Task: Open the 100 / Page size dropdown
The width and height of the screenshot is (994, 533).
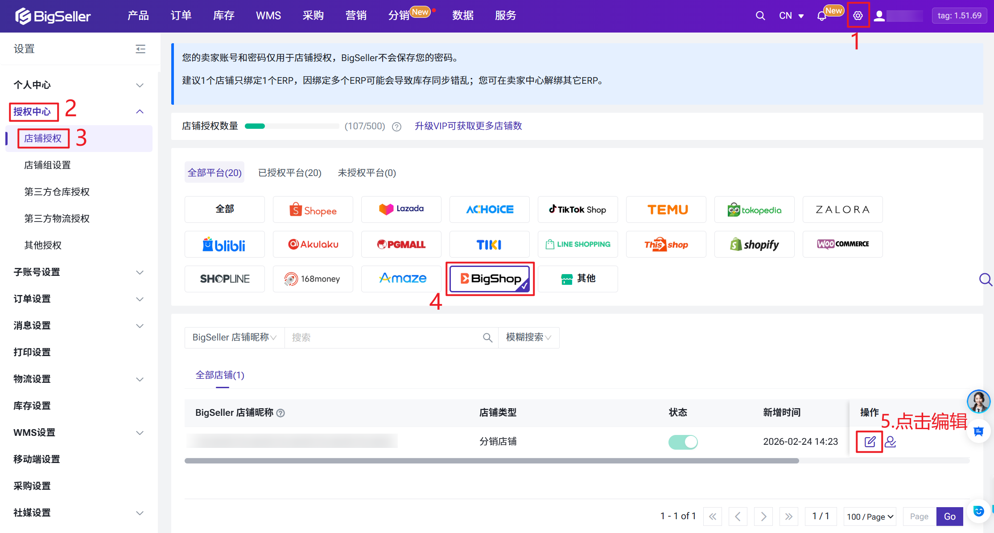Action: (870, 516)
